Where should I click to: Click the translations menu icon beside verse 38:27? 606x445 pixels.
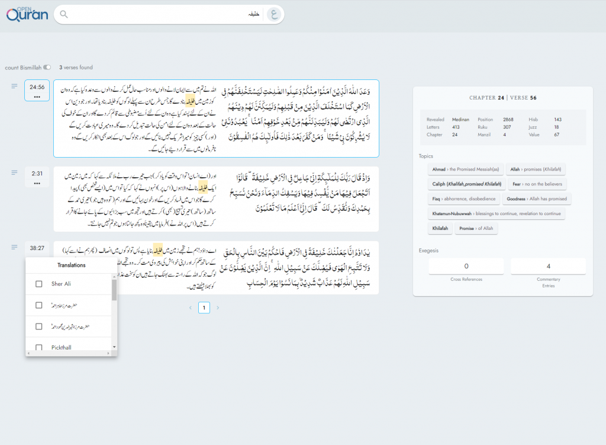click(14, 247)
